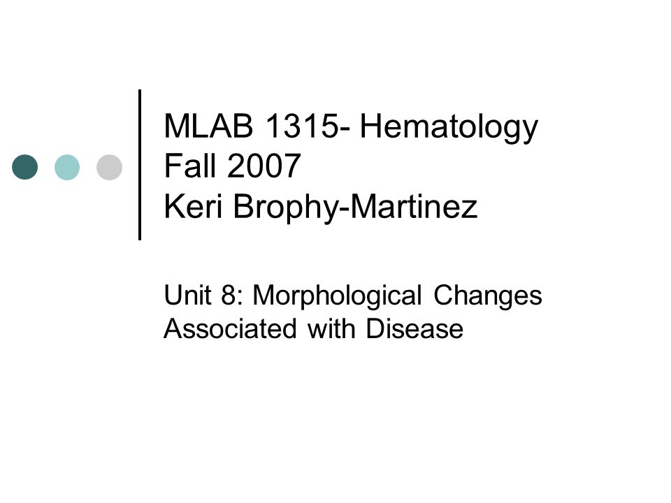Viewport: 671px width, 503px height.
Task: Click the word Associated
Action: click(x=230, y=328)
